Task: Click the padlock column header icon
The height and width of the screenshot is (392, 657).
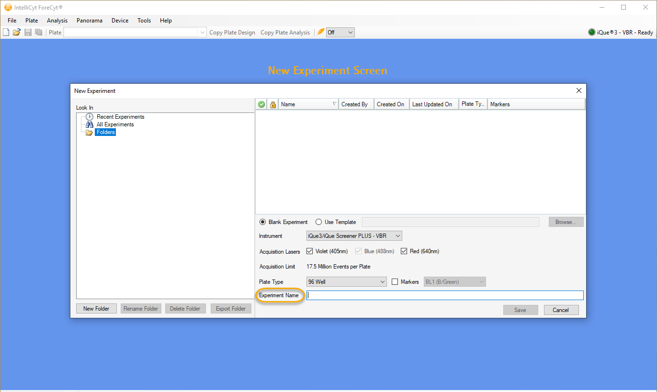Action: click(x=273, y=104)
